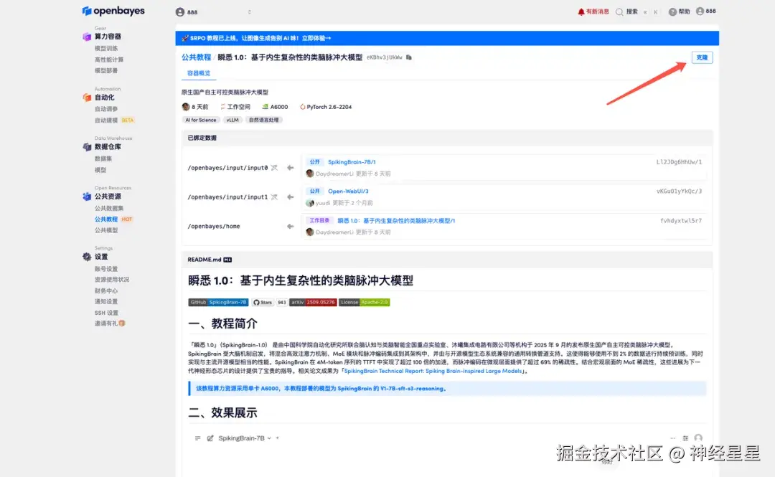Open SSH 设置 in sidebar
This screenshot has height=477, width=775.
click(x=106, y=313)
